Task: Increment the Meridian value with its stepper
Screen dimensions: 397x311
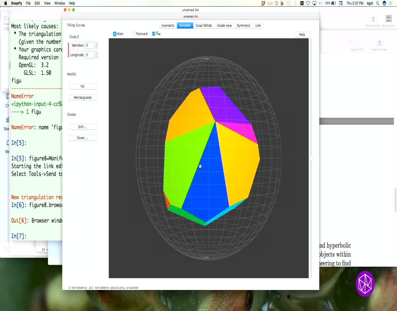Action: click(97, 44)
